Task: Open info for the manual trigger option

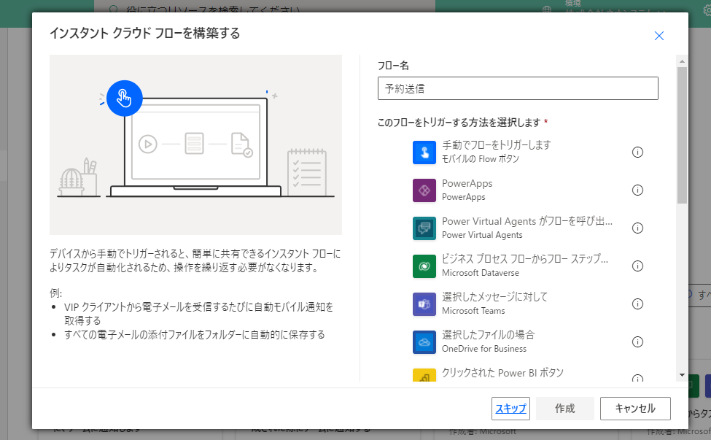Action: click(x=637, y=152)
